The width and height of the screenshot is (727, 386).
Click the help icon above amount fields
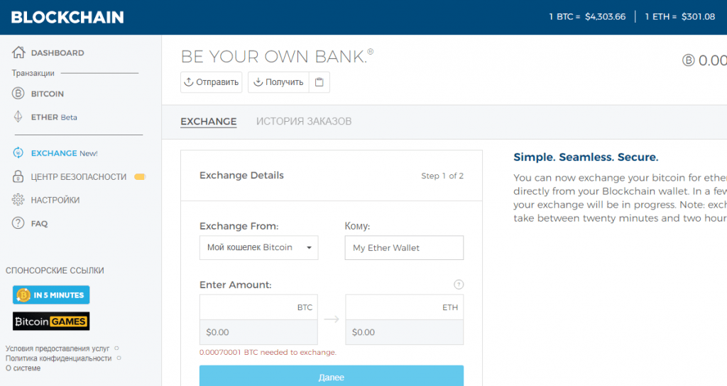459,285
